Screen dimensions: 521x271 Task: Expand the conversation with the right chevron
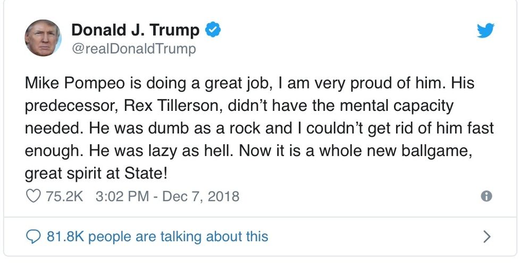pos(486,236)
